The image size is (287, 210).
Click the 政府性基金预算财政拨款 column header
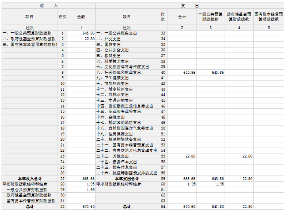tap(239, 17)
